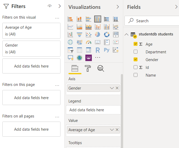Choose the treemap visualization
179x148 pixels.
pyautogui.click(x=116, y=34)
